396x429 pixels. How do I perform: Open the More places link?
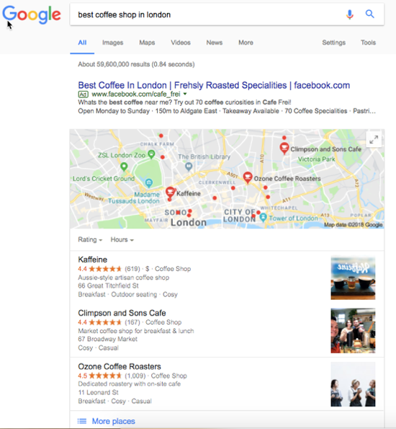coord(114,421)
